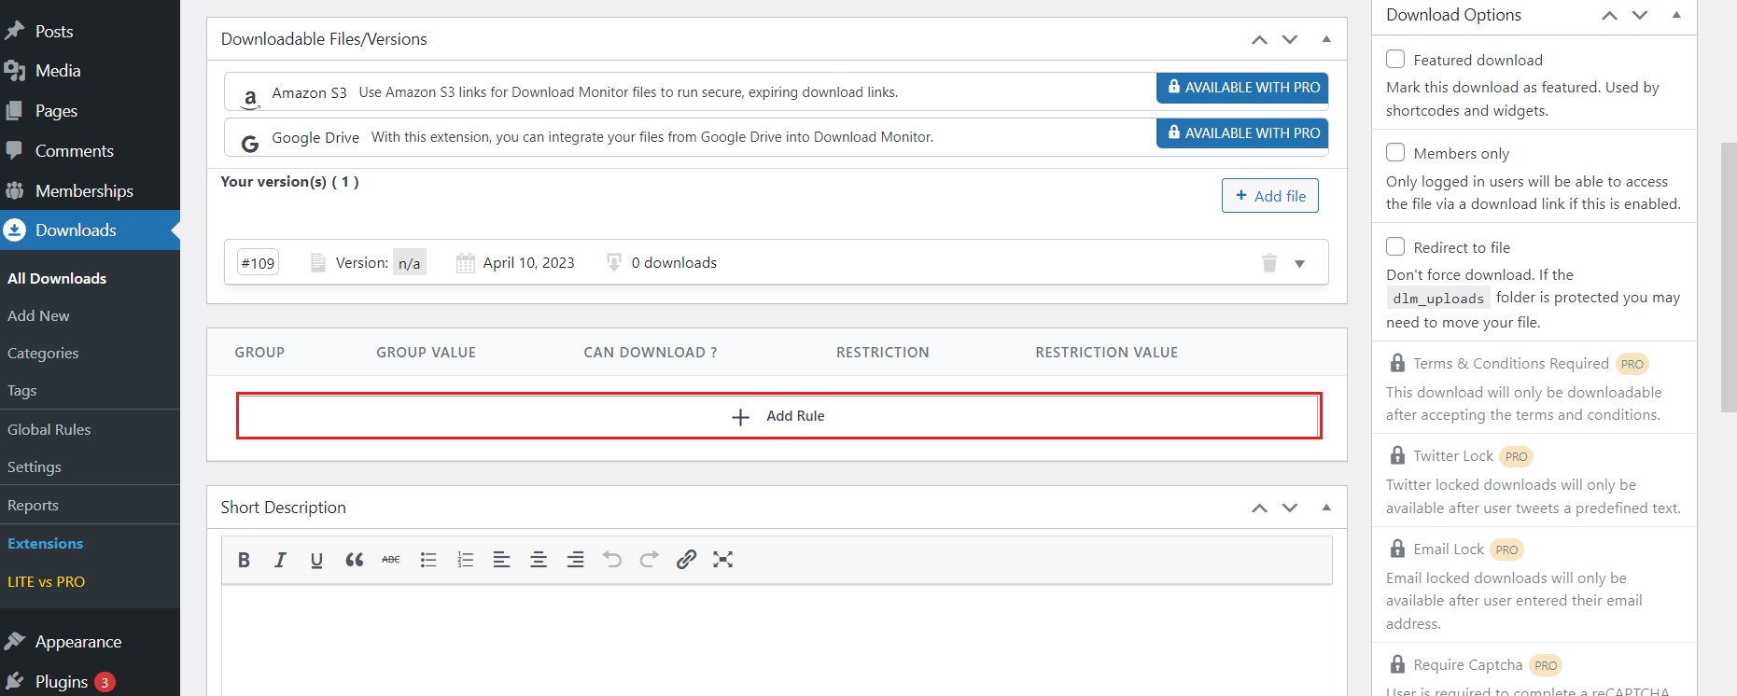
Task: Click the Add file button
Action: 1269,196
